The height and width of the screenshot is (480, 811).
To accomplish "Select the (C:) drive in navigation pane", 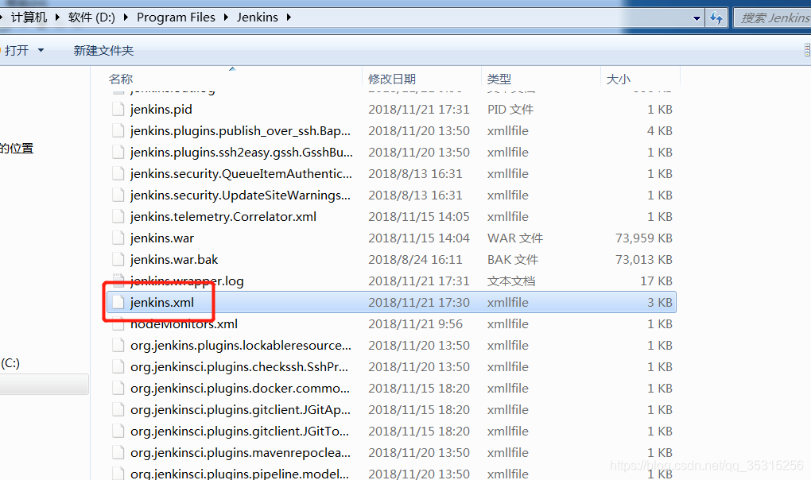I will (10, 363).
